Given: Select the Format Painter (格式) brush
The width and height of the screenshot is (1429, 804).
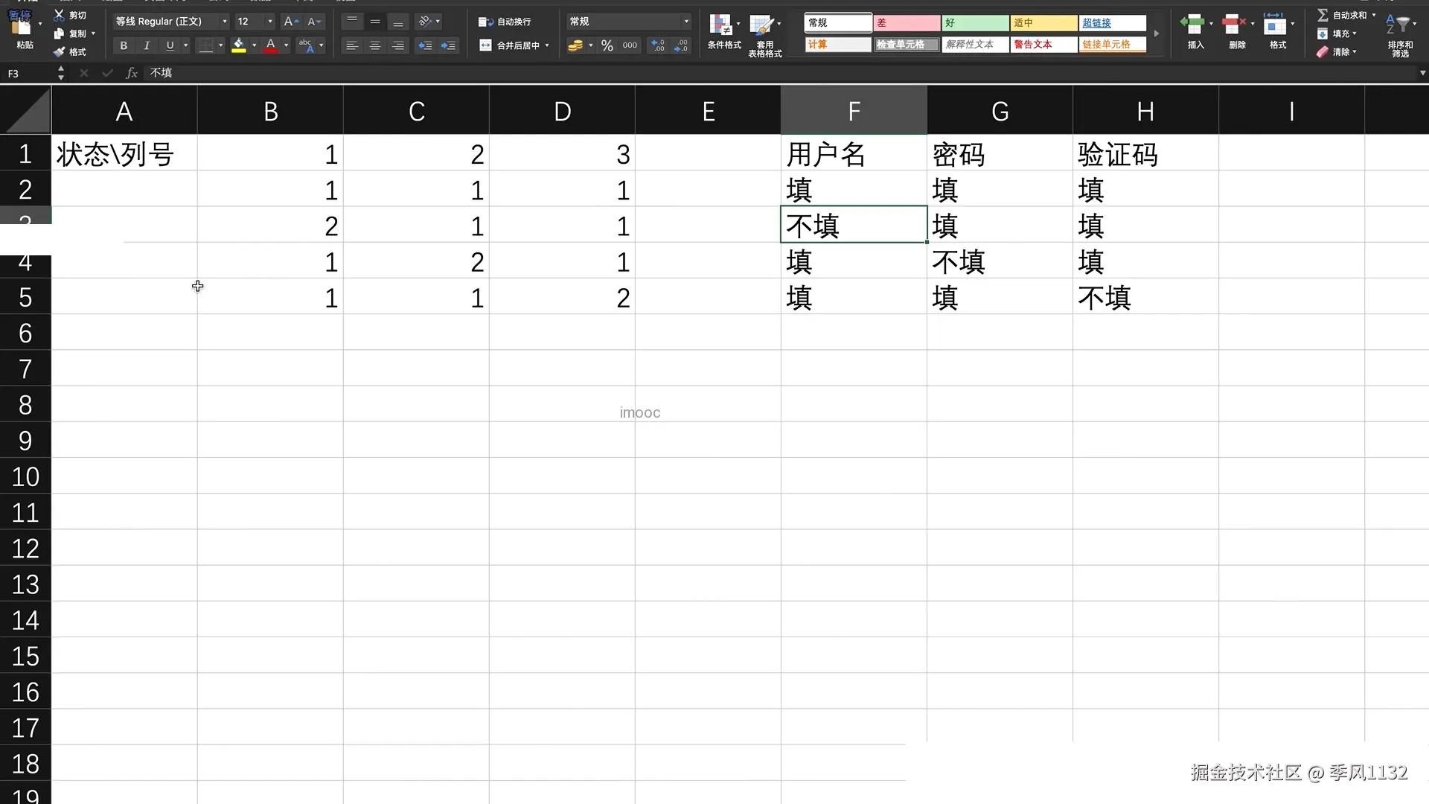Looking at the screenshot, I should 60,52.
